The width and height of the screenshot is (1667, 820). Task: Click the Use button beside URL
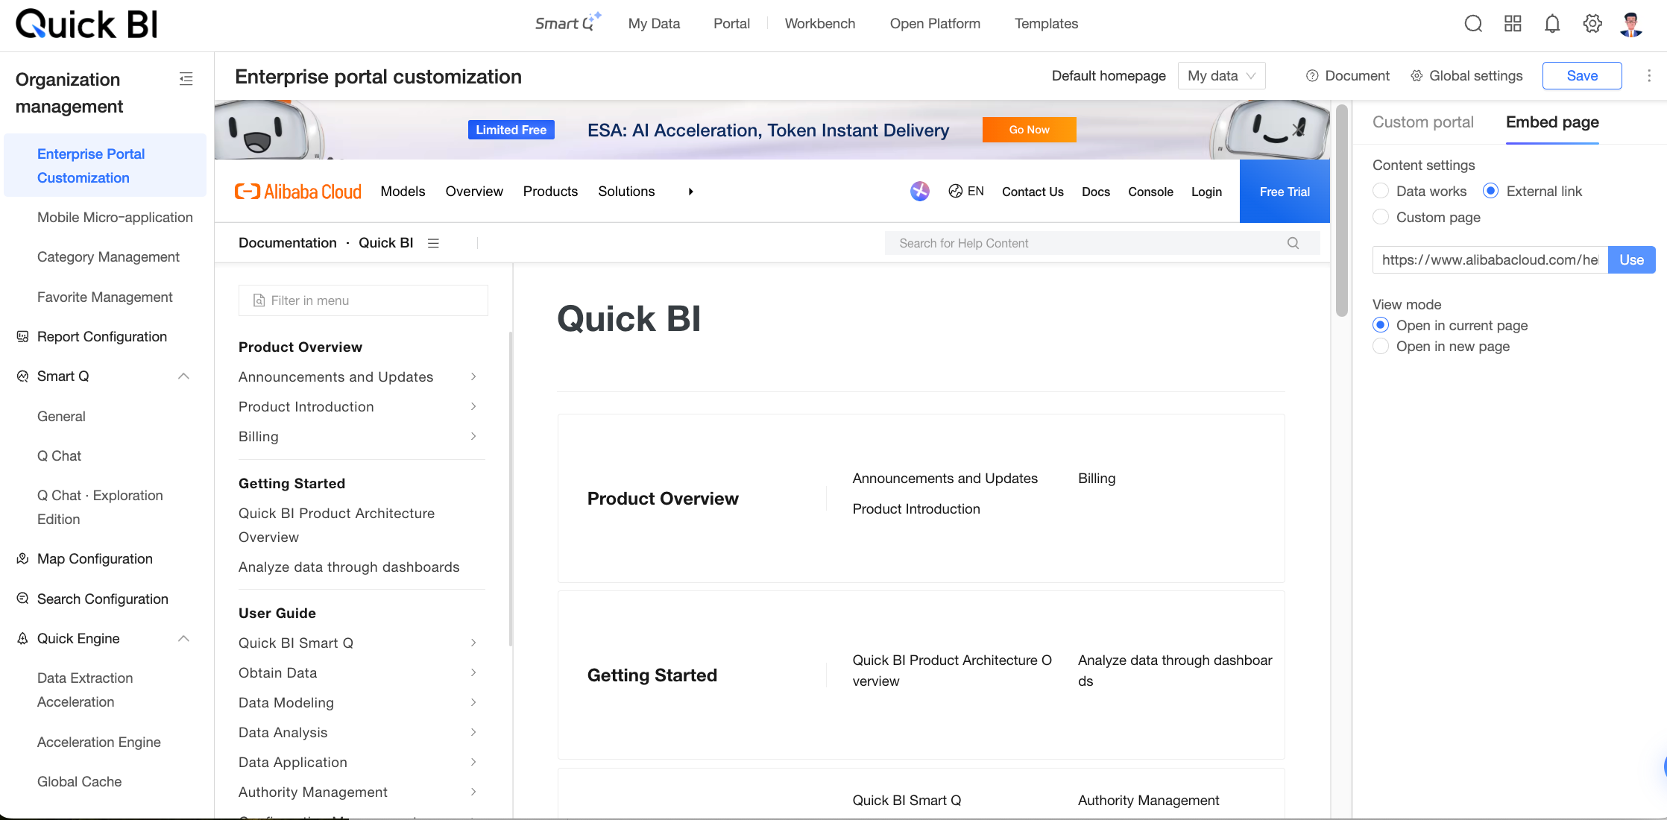1631,259
